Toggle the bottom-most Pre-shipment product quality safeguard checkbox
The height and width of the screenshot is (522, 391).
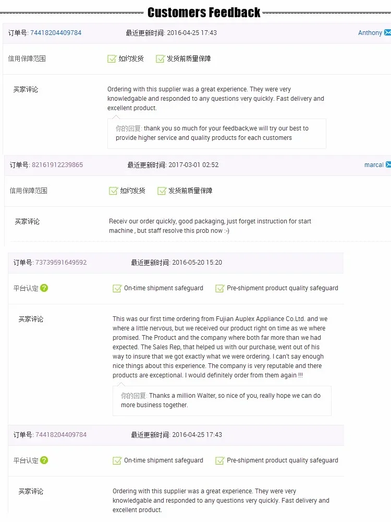point(220,460)
